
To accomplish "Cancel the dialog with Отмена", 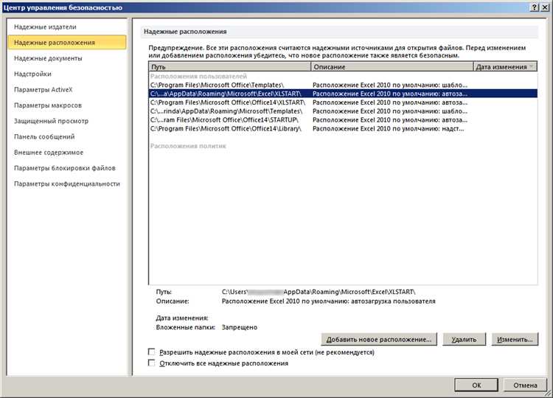I will point(525,385).
